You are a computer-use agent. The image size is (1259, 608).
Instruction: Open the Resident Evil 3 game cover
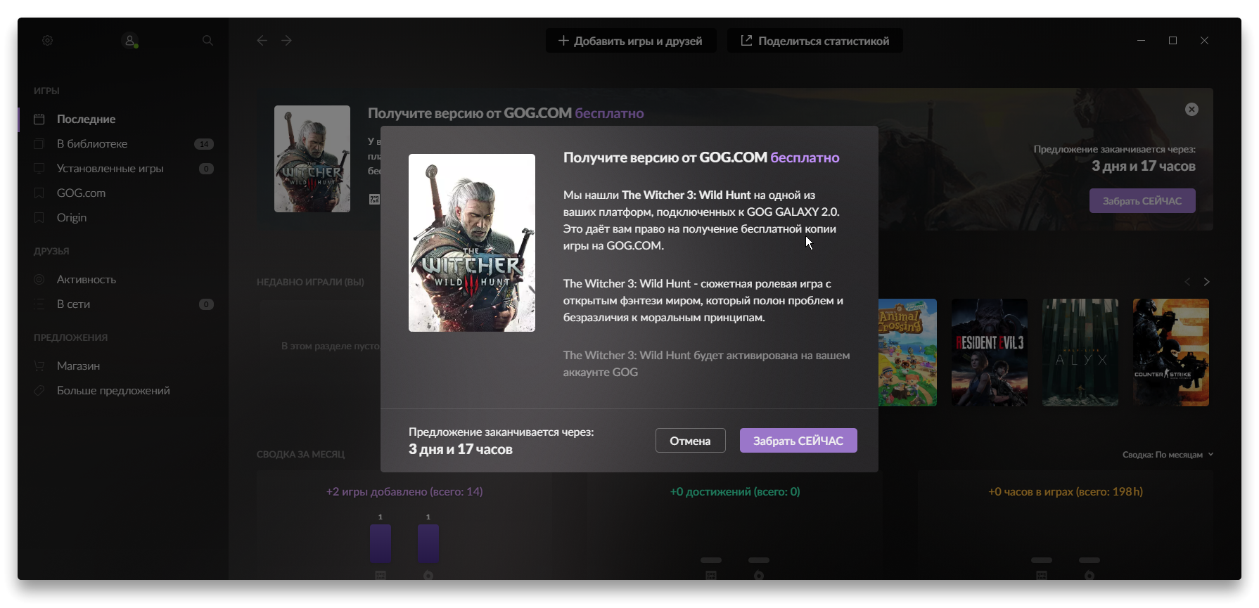(990, 352)
